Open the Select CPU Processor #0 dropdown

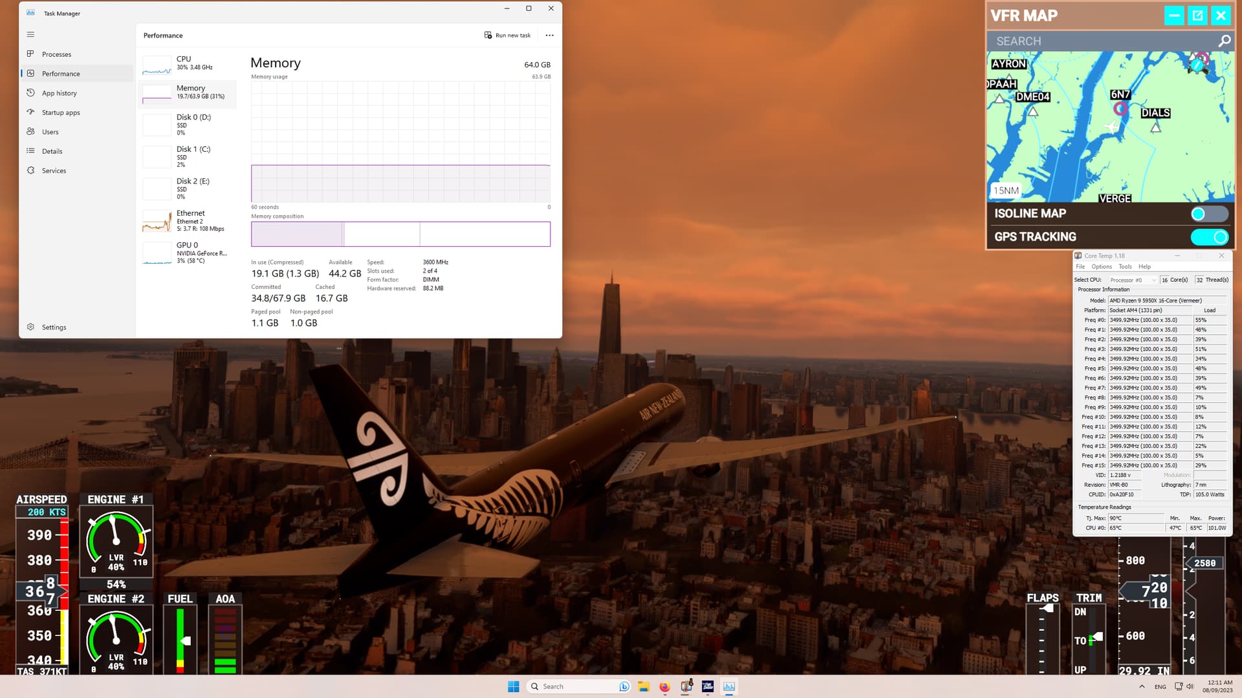tap(1132, 280)
